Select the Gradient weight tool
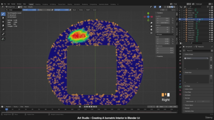The width and height of the screenshot is (214, 120). (3, 30)
